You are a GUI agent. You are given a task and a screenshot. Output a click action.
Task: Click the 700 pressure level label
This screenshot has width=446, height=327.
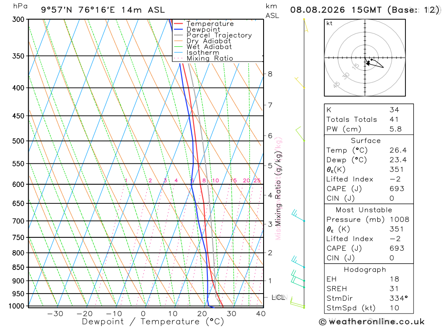(x=18, y=221)
